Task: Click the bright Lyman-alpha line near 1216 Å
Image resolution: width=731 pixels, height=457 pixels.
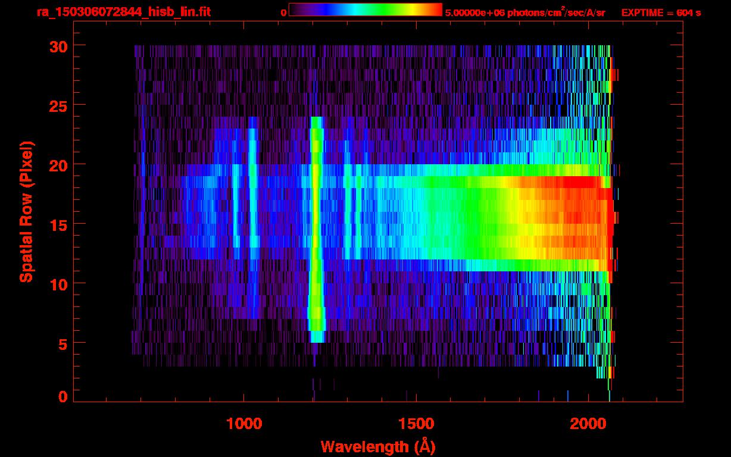Action: pyautogui.click(x=316, y=229)
